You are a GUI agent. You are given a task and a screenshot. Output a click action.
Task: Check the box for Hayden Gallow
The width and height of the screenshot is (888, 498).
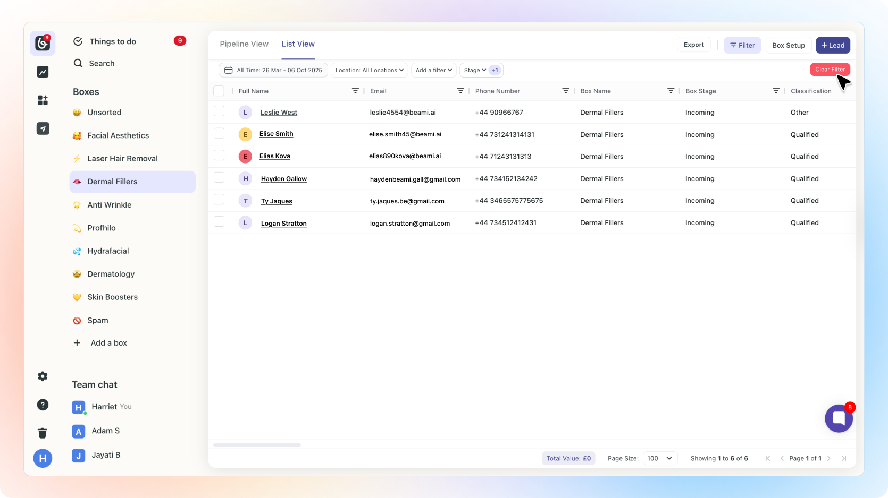[x=219, y=177]
